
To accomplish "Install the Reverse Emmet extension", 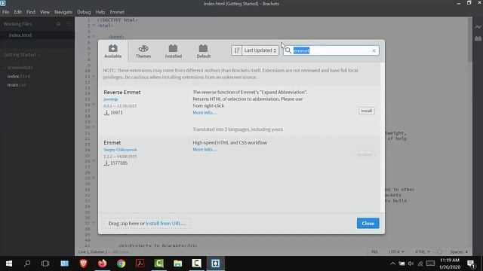I will [366, 111].
